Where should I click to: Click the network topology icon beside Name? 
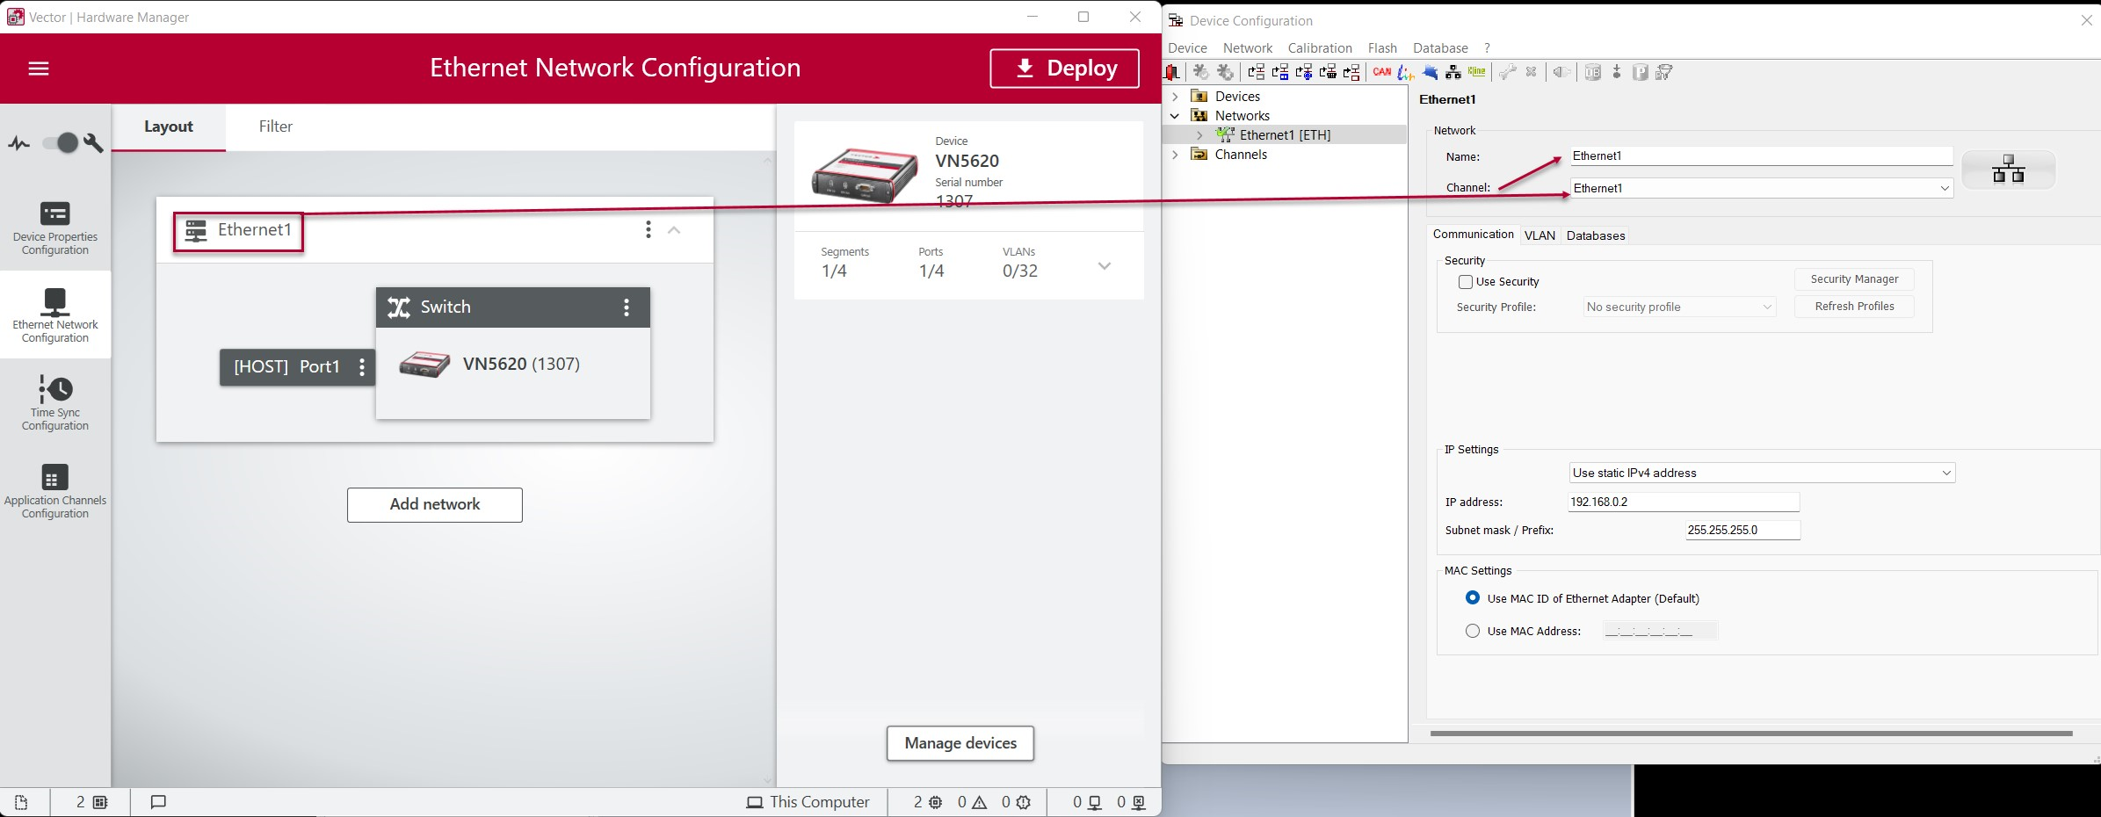tap(2008, 170)
